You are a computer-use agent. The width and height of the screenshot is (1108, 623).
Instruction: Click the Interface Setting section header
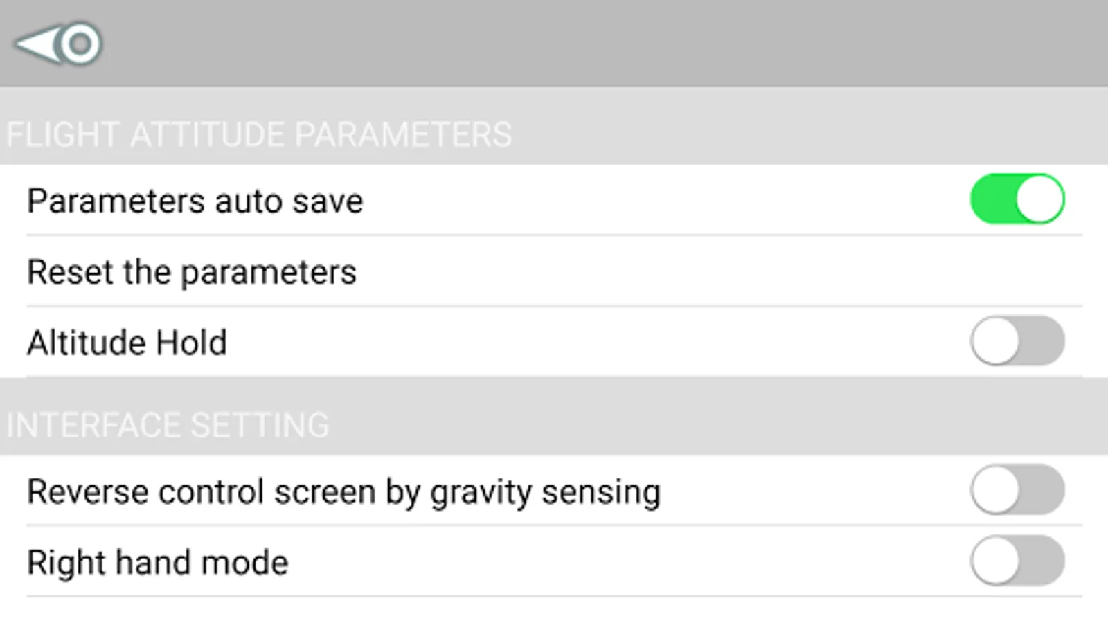[168, 425]
